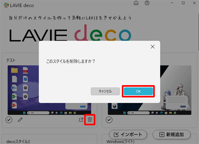Confirm style deletion with OK button
Viewport: 199px width, 144px height.
coord(138,91)
